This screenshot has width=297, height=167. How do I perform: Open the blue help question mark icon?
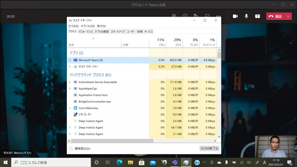197,163
